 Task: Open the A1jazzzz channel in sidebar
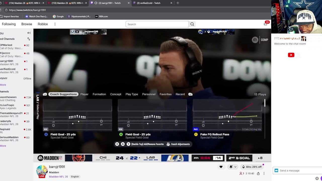[x=16, y=55]
